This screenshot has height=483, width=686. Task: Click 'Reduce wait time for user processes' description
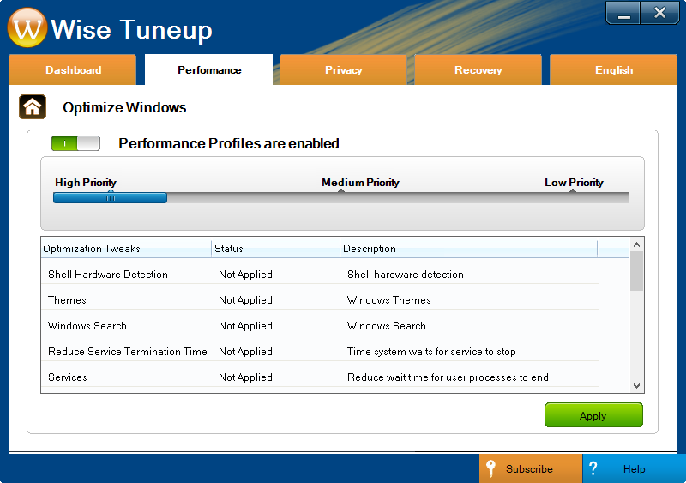pos(448,377)
